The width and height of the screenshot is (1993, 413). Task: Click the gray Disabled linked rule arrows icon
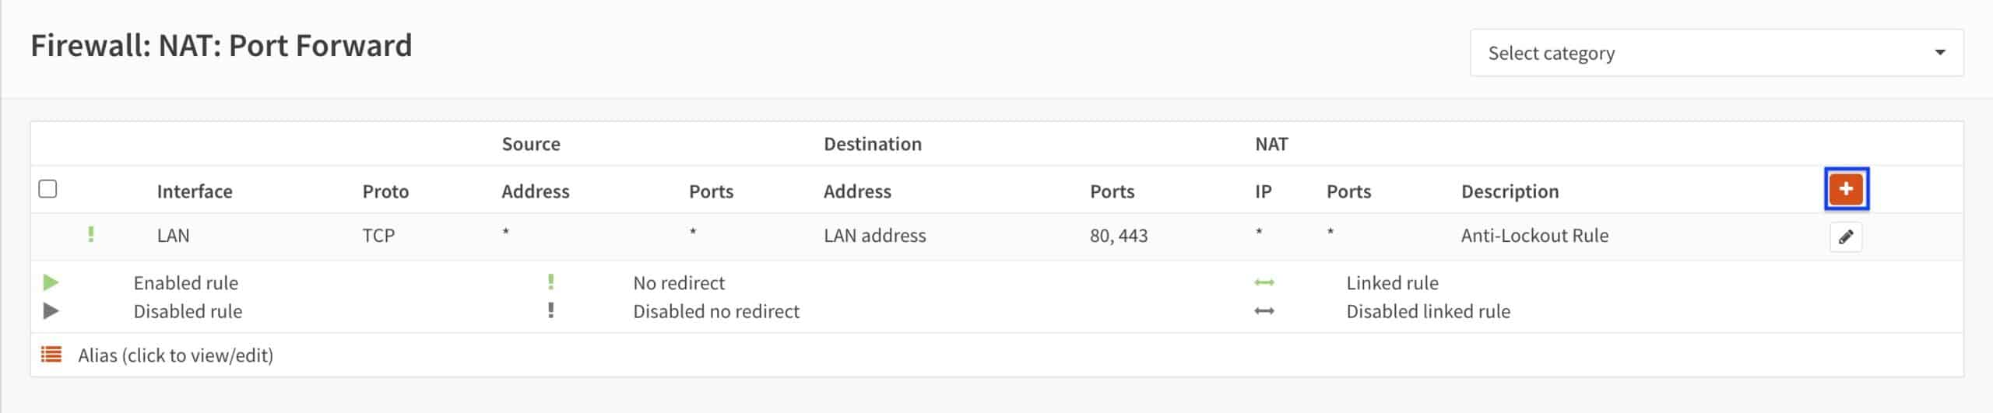(1264, 311)
